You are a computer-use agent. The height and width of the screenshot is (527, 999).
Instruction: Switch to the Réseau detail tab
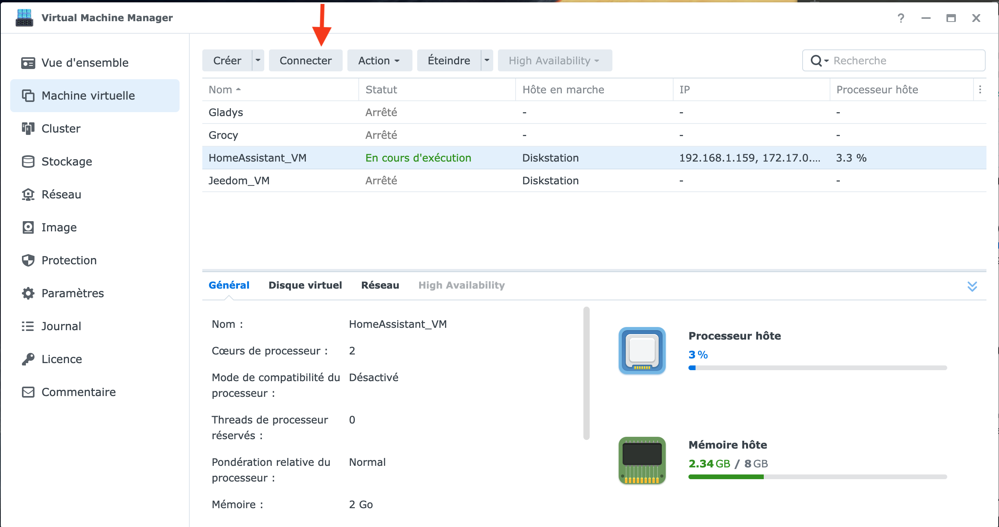[380, 285]
